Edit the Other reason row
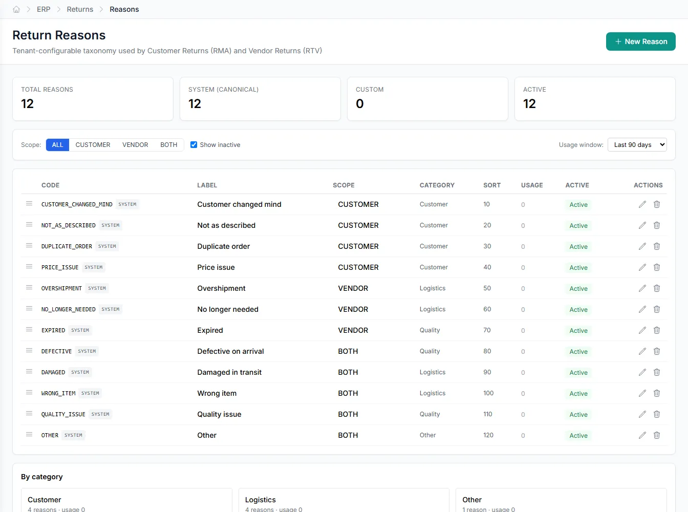This screenshot has width=688, height=512. tap(642, 435)
